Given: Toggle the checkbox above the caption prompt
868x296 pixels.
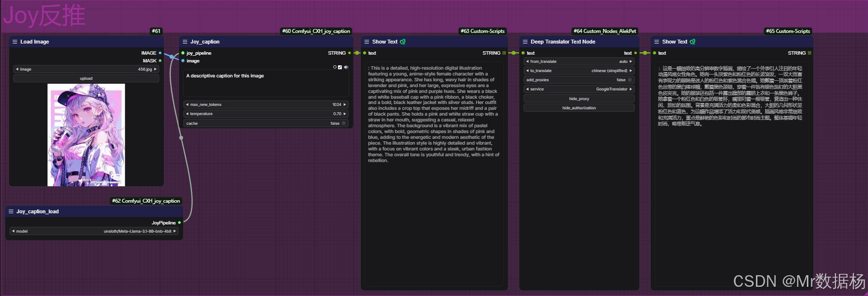Looking at the screenshot, I should tap(340, 67).
